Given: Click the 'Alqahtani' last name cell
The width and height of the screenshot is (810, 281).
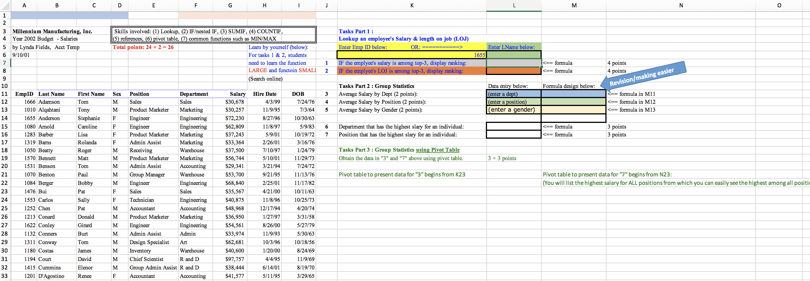Looking at the screenshot, I should [x=57, y=110].
